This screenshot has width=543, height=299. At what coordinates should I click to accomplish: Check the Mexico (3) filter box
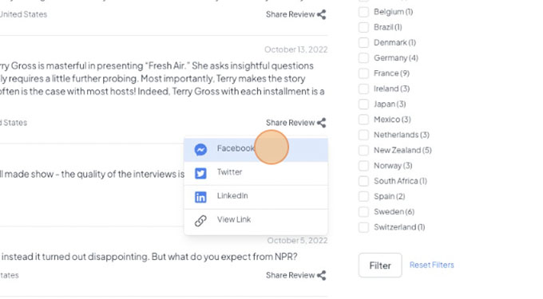coord(363,120)
